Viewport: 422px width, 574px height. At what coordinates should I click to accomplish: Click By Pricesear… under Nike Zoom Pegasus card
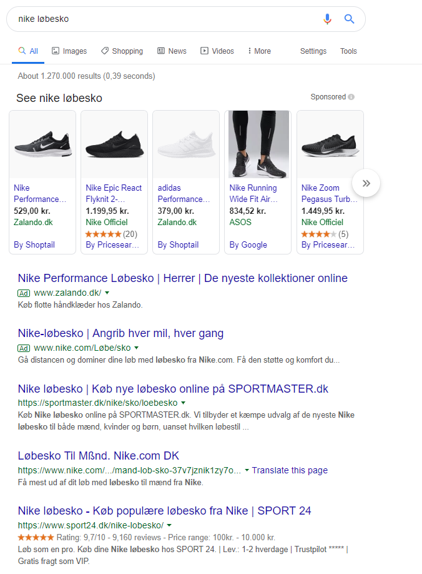pyautogui.click(x=328, y=245)
